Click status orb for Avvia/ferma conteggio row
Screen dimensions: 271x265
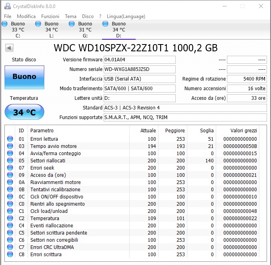tap(10, 153)
